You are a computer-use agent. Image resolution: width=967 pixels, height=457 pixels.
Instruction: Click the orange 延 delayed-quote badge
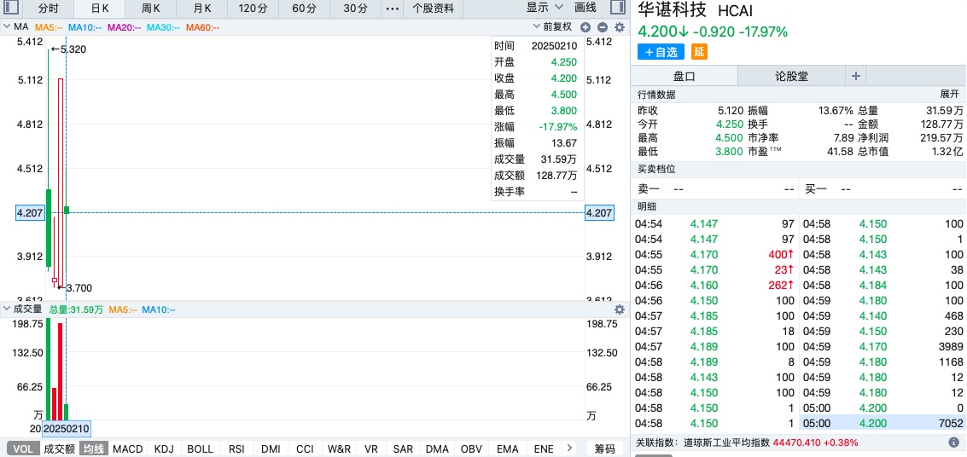coord(699,52)
